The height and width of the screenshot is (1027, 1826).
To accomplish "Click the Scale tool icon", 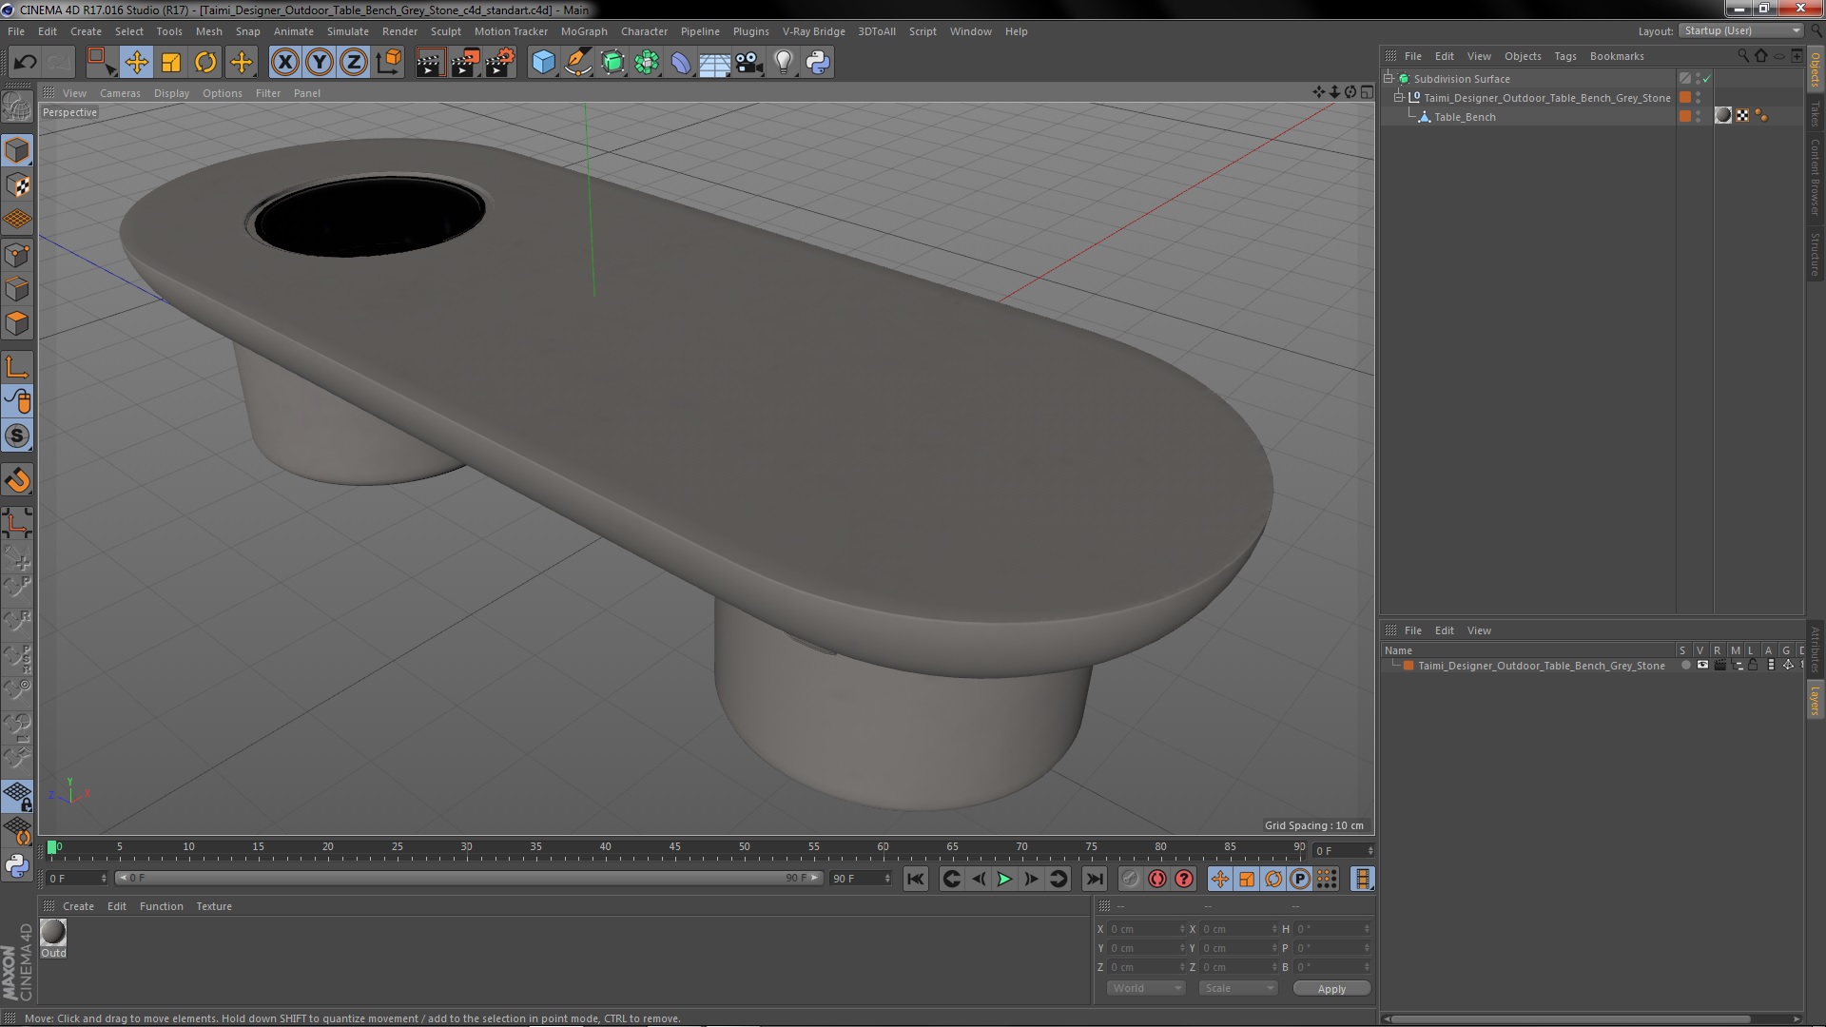I will tap(171, 63).
